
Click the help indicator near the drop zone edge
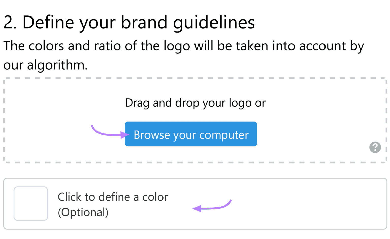(375, 147)
